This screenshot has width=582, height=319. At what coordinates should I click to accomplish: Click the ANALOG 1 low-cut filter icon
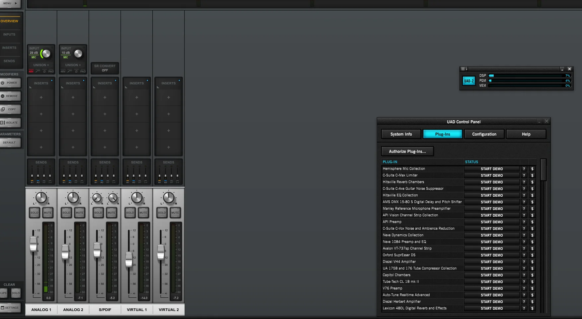[38, 71]
